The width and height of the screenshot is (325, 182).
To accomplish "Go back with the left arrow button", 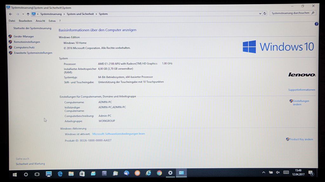I will point(10,14).
